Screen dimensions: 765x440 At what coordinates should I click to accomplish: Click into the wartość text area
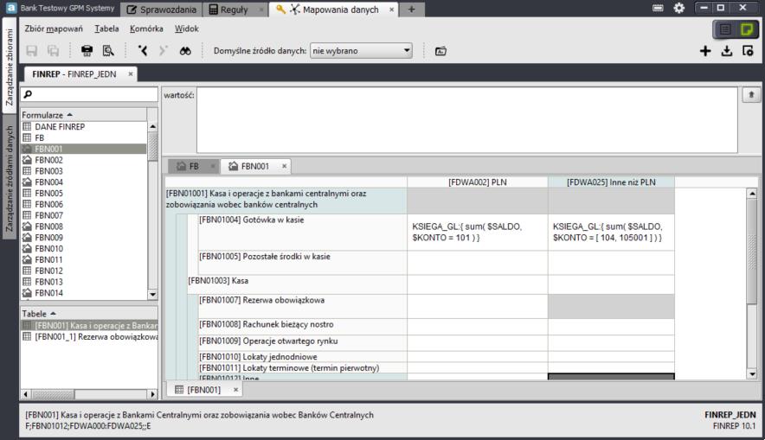click(x=467, y=120)
